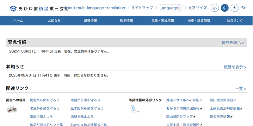Open 一覧 for 関連リンク
The image size is (253, 126).
[x=241, y=89]
